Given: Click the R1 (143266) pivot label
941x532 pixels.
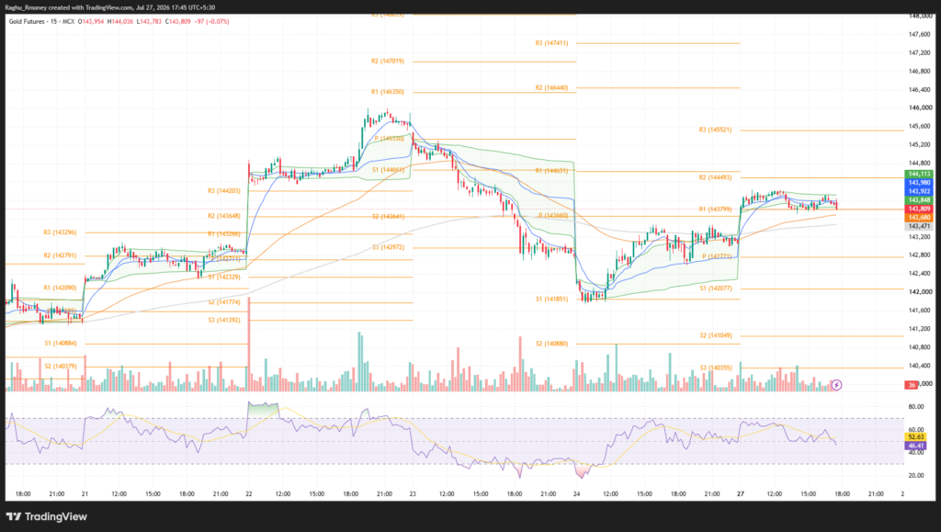Looking at the screenshot, I should click(224, 234).
